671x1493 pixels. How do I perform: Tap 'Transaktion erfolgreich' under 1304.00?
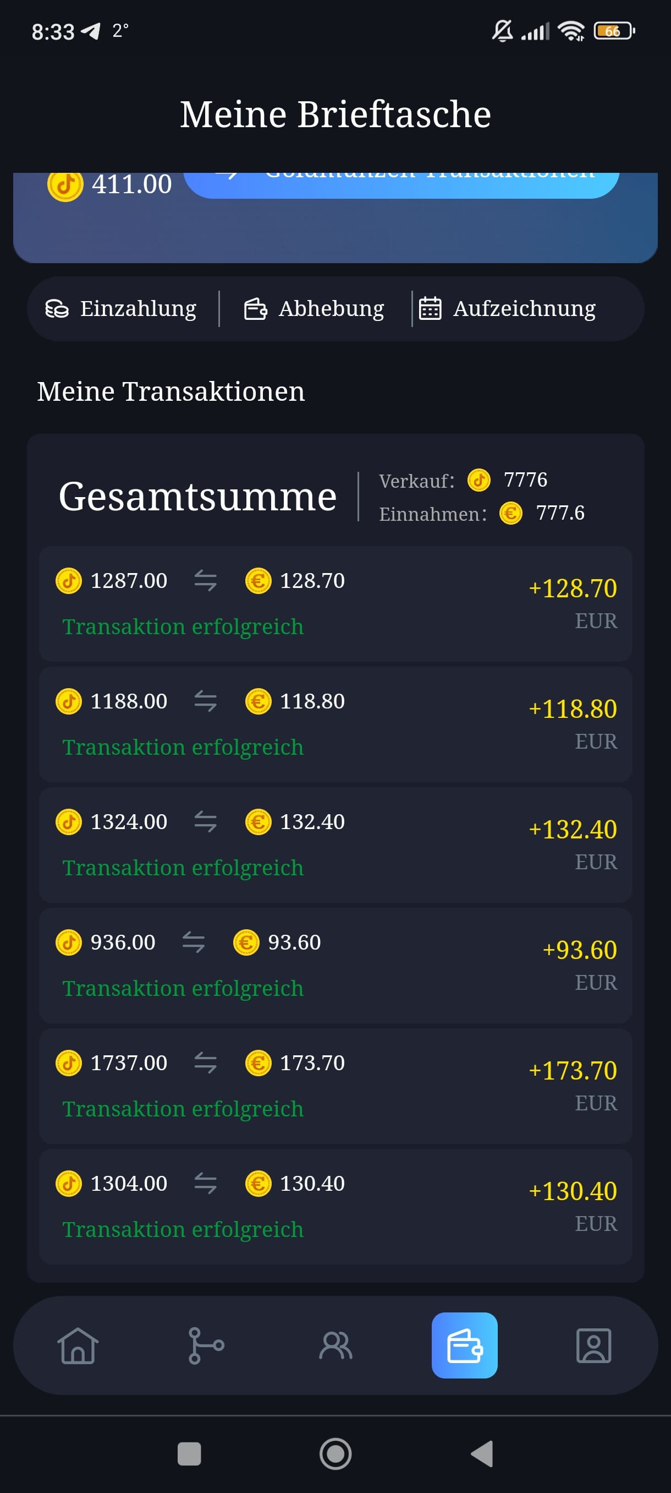pyautogui.click(x=183, y=1229)
